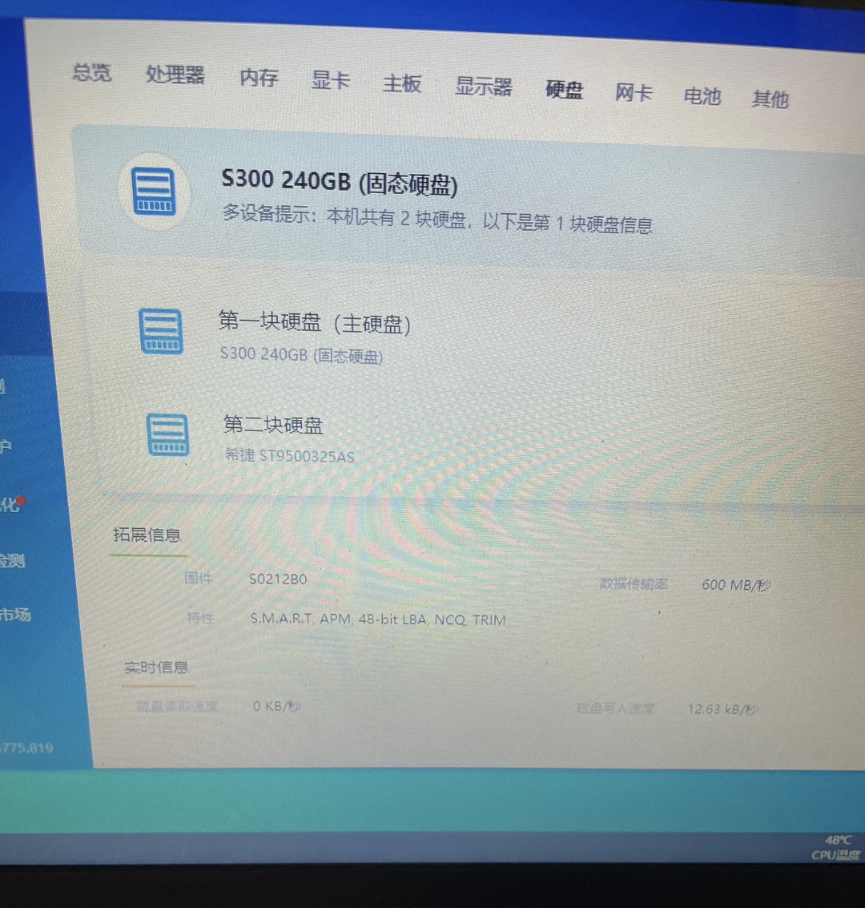The height and width of the screenshot is (908, 865).
Task: Open the 网卡 network card tab
Action: point(634,93)
